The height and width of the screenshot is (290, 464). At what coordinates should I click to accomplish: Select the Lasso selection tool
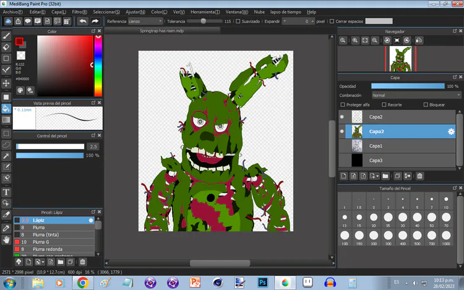click(6, 145)
